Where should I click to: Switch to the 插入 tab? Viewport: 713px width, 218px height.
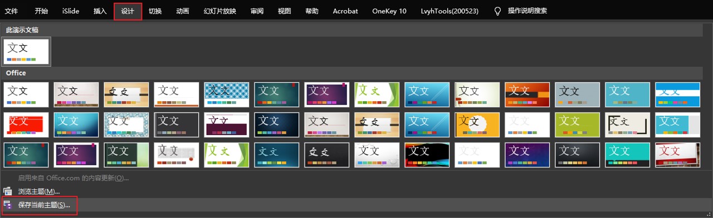tap(100, 11)
